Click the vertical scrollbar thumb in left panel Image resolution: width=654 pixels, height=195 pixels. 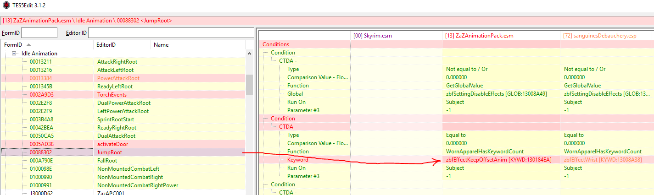[x=250, y=84]
